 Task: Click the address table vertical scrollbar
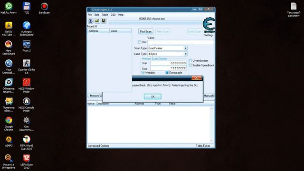(211, 124)
